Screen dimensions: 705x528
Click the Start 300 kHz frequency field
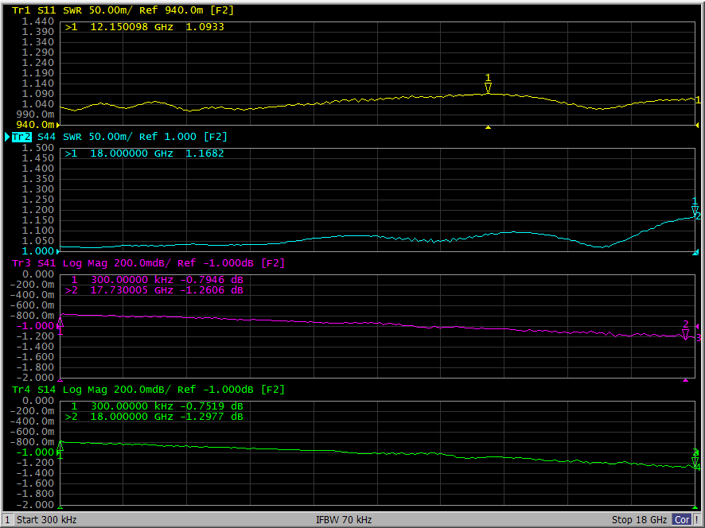click(47, 520)
